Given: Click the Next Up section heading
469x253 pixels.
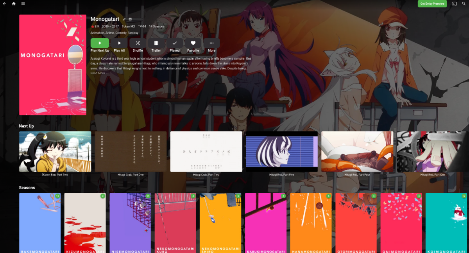Looking at the screenshot, I should 27,126.
